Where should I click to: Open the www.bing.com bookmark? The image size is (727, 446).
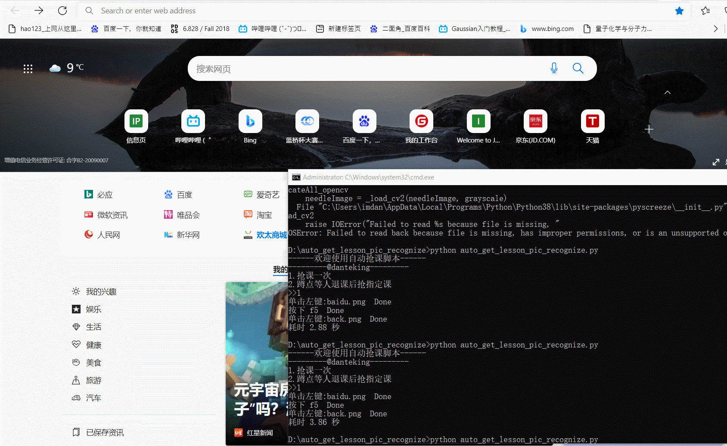547,29
